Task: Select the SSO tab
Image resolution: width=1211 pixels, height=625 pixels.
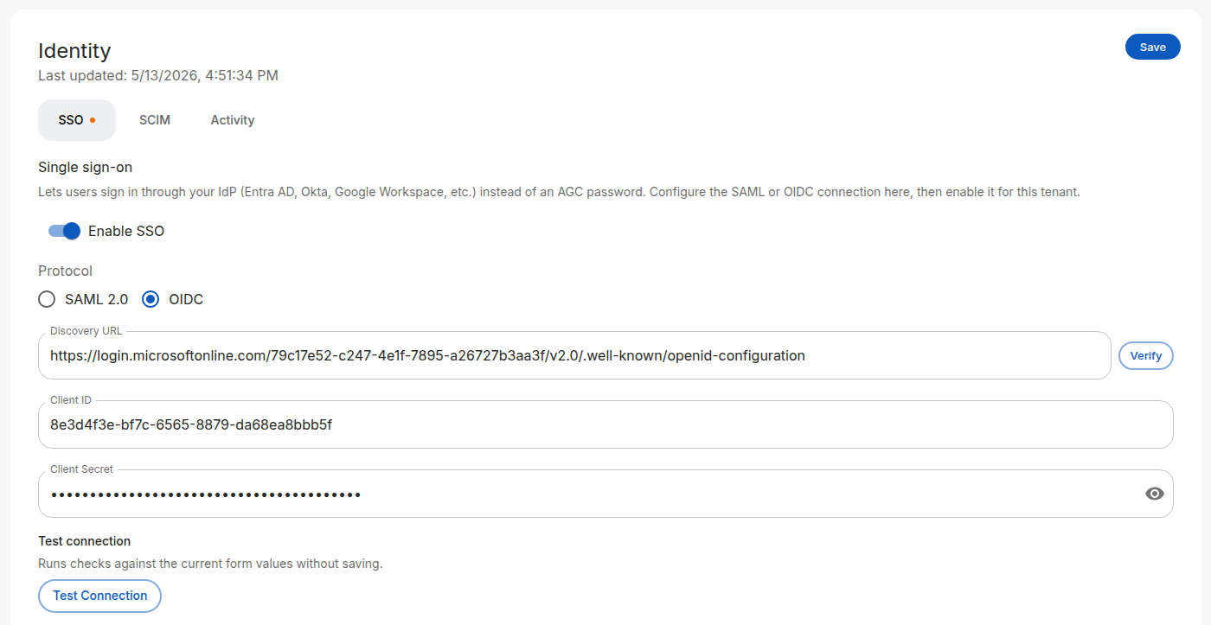Action: coord(77,120)
